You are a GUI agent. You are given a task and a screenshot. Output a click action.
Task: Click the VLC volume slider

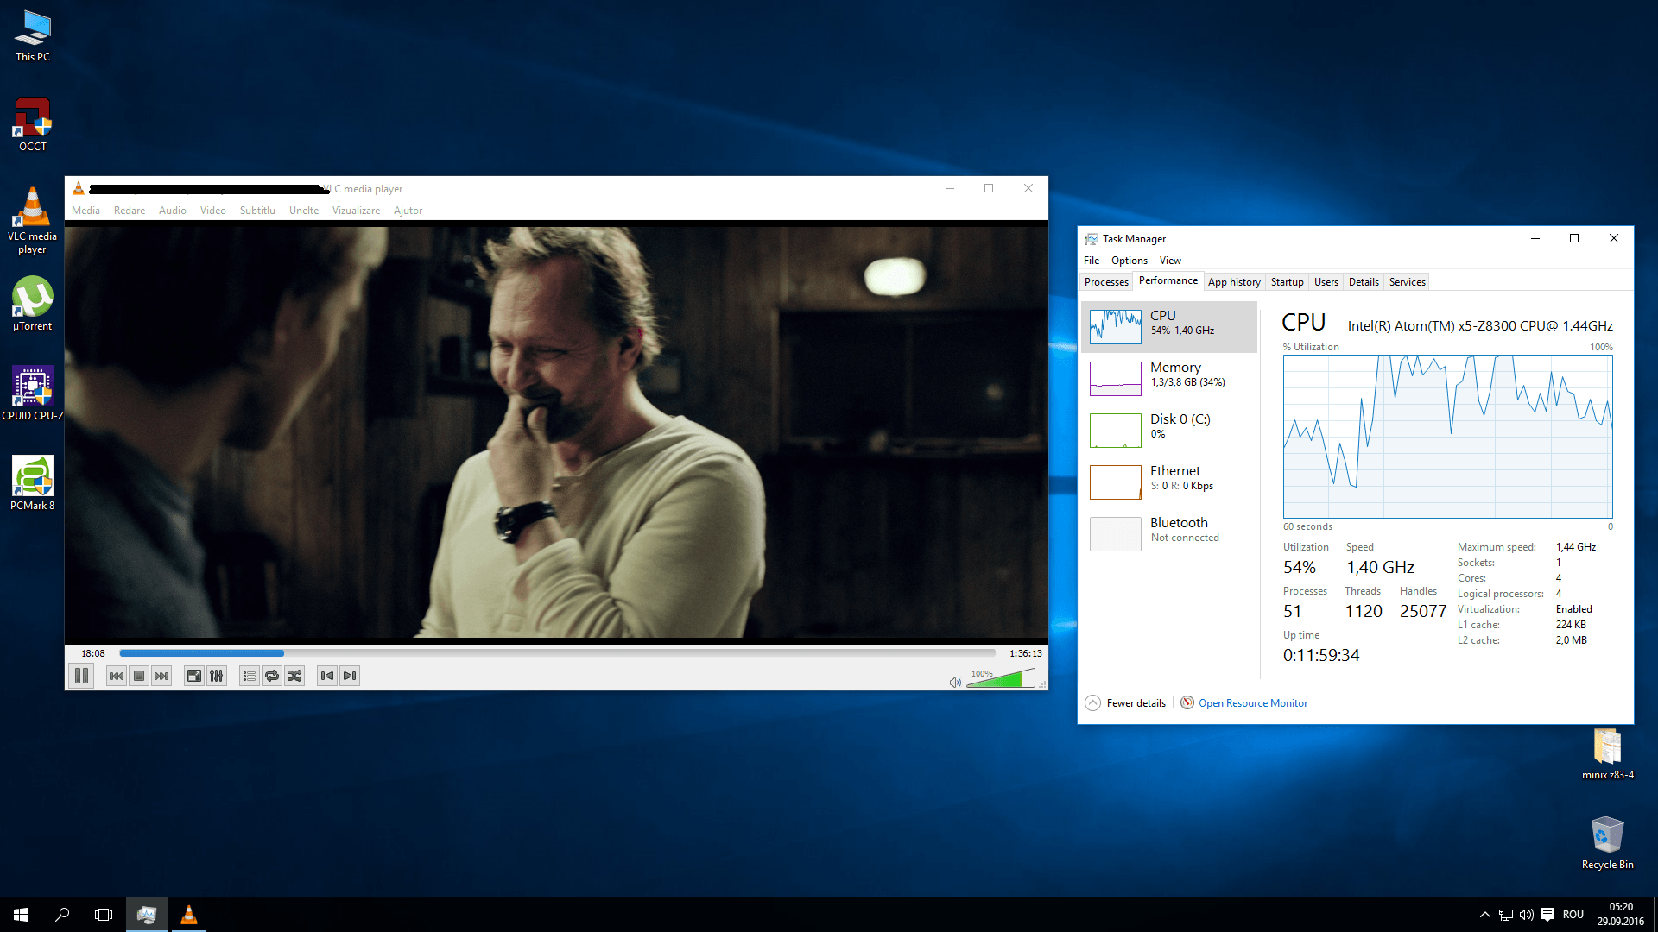point(1002,679)
